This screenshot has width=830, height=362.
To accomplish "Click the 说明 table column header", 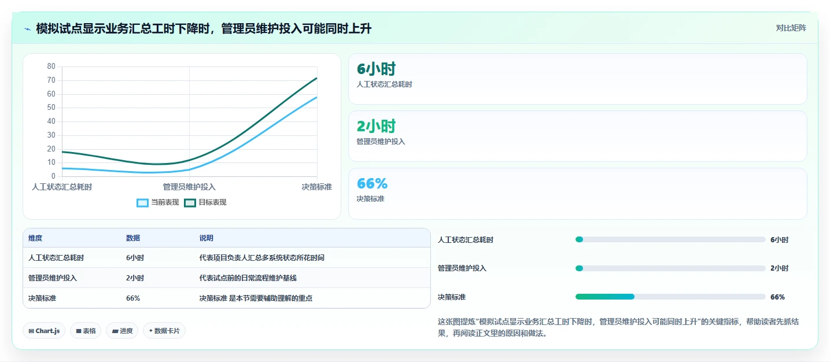I will pyautogui.click(x=206, y=238).
